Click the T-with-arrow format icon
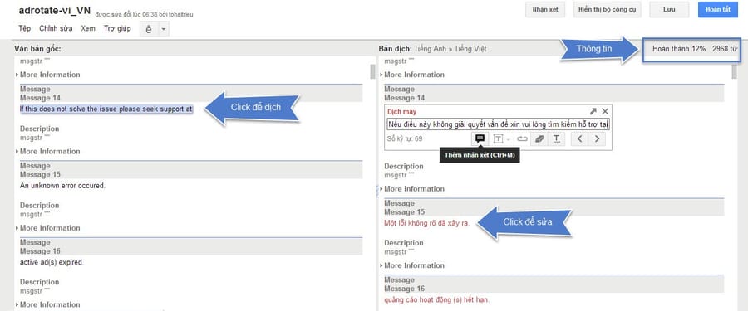Image resolution: width=748 pixels, height=311 pixels. 557,139
